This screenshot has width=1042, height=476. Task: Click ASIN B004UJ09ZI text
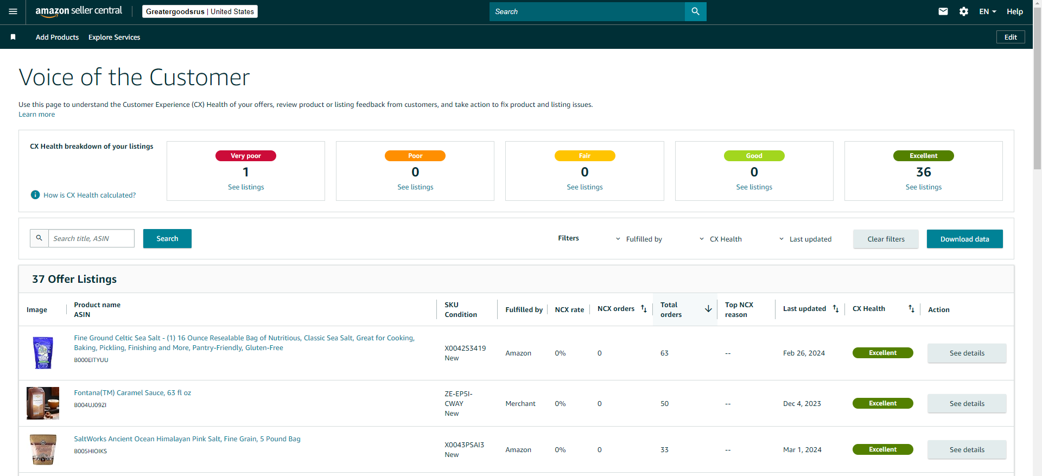[x=90, y=405]
